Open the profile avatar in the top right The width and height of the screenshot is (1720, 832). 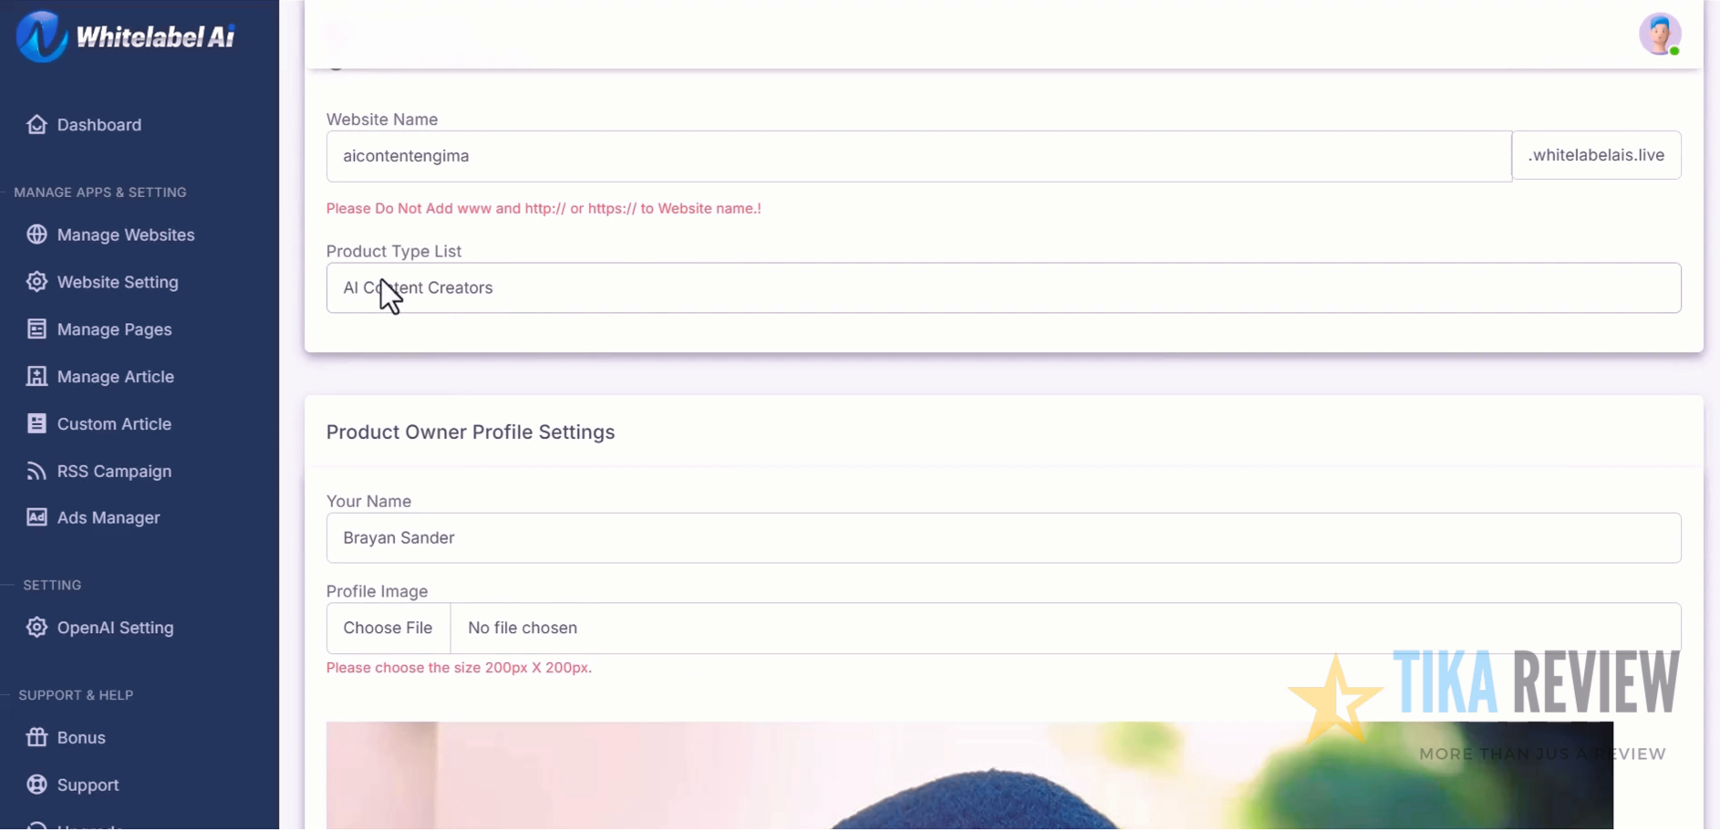pos(1660,34)
